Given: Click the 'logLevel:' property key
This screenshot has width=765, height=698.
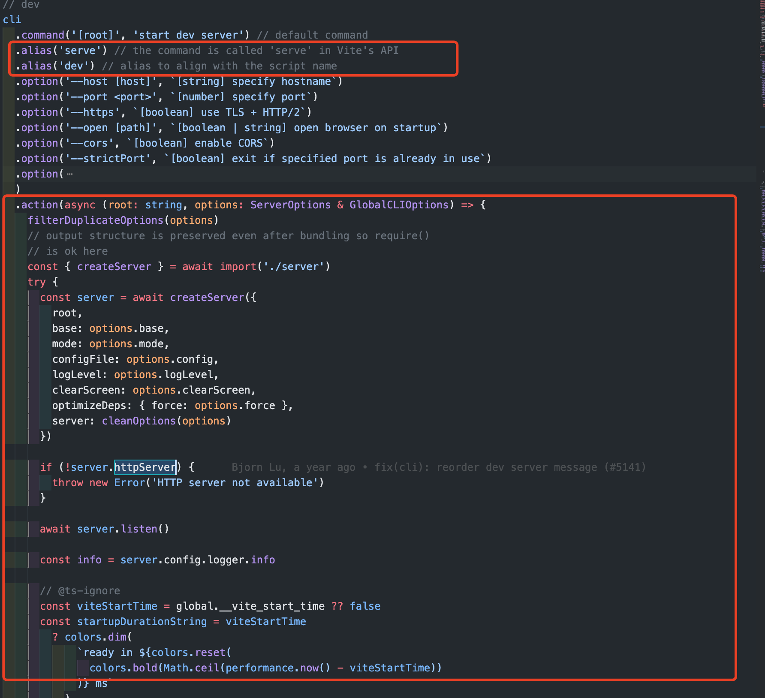Looking at the screenshot, I should [80, 375].
